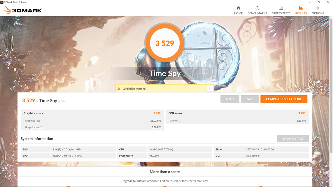This screenshot has height=187, width=333.
Task: Click the System information heading
Action: [37, 139]
